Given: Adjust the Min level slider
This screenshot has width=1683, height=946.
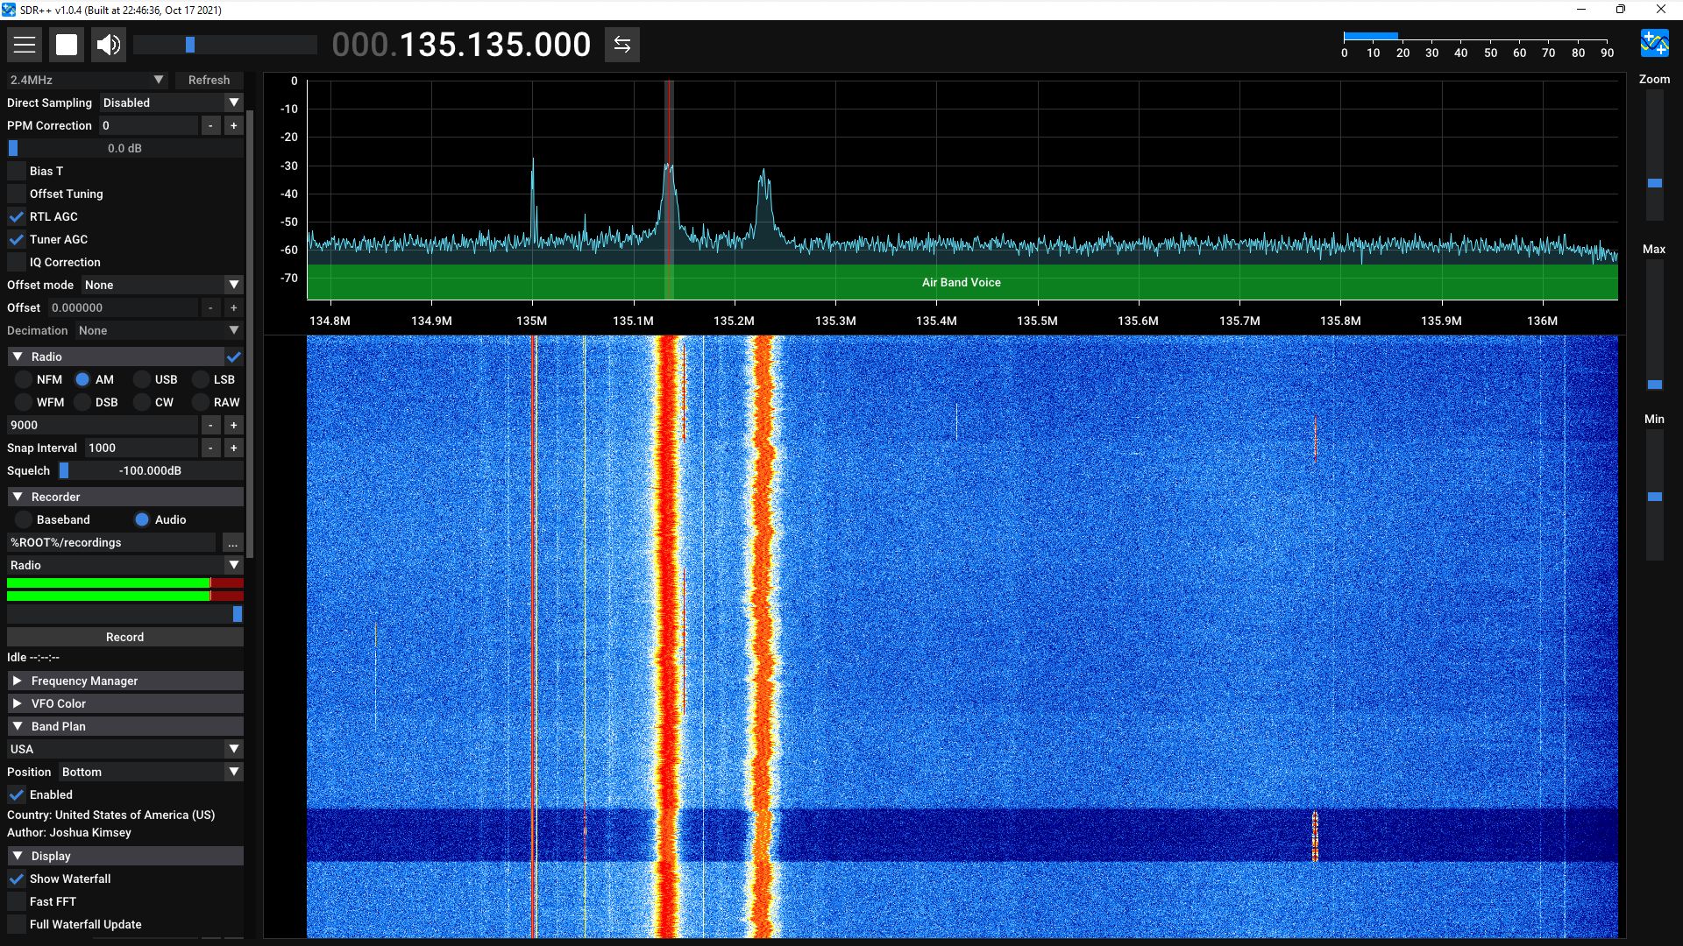Looking at the screenshot, I should (x=1654, y=494).
